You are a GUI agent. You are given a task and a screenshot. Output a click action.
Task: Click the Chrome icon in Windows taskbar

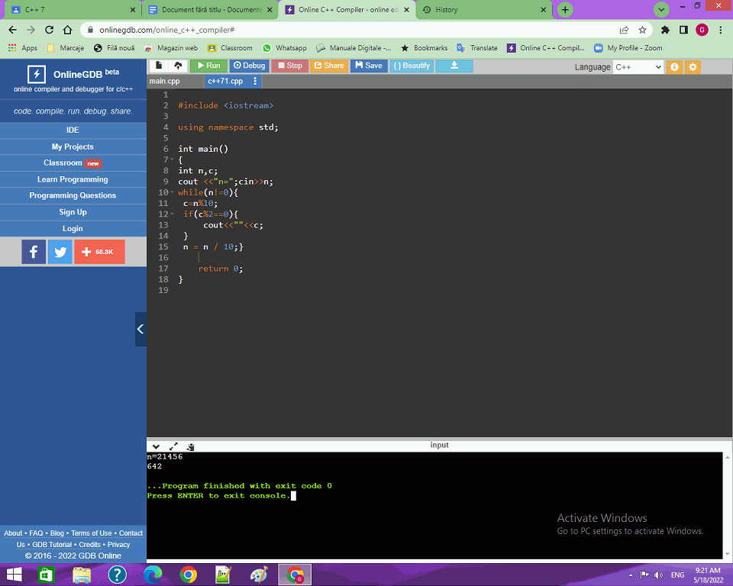(x=188, y=575)
